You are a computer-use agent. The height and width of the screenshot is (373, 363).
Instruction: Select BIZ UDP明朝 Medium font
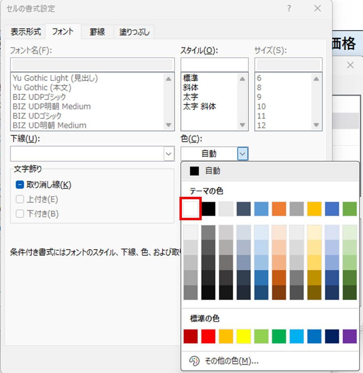point(52,106)
